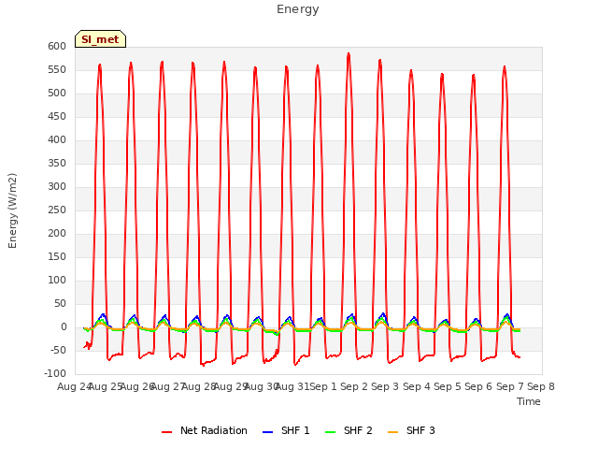Click the blue SHF 1 legend swatch
Image resolution: width=598 pixels, height=449 pixels.
pos(268,432)
